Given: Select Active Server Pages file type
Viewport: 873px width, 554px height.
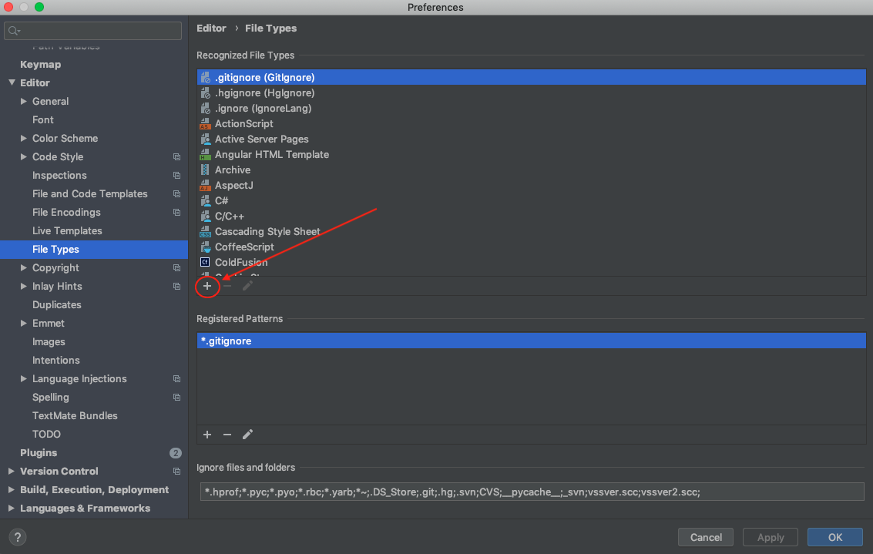Looking at the screenshot, I should [x=532, y=139].
